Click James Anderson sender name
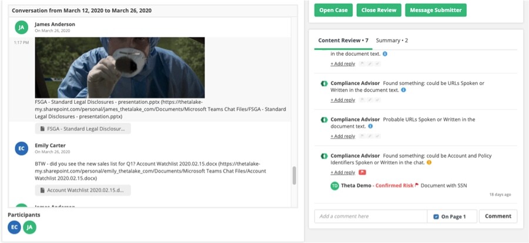 55,24
